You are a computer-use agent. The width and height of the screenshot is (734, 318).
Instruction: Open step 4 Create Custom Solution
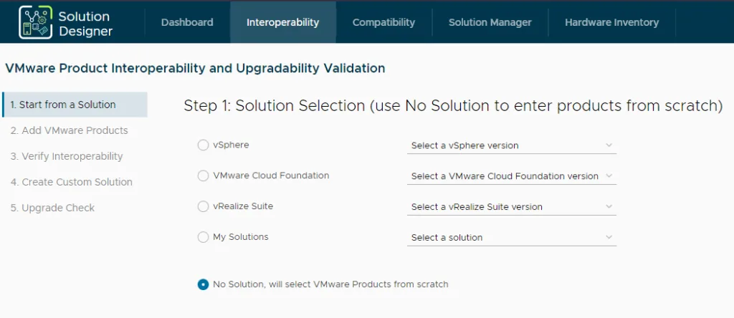pyautogui.click(x=72, y=182)
